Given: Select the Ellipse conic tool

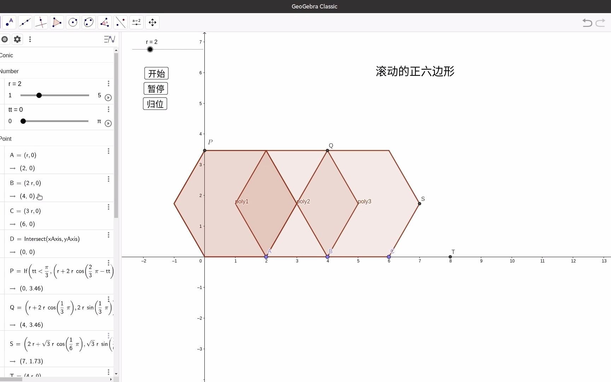Looking at the screenshot, I should pyautogui.click(x=89, y=22).
